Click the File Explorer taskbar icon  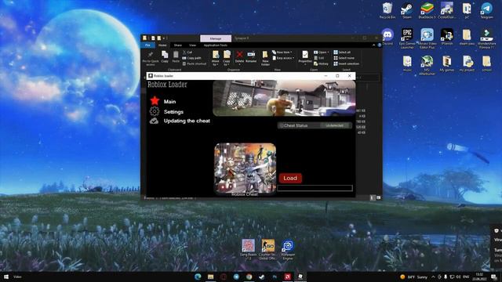[x=210, y=277]
